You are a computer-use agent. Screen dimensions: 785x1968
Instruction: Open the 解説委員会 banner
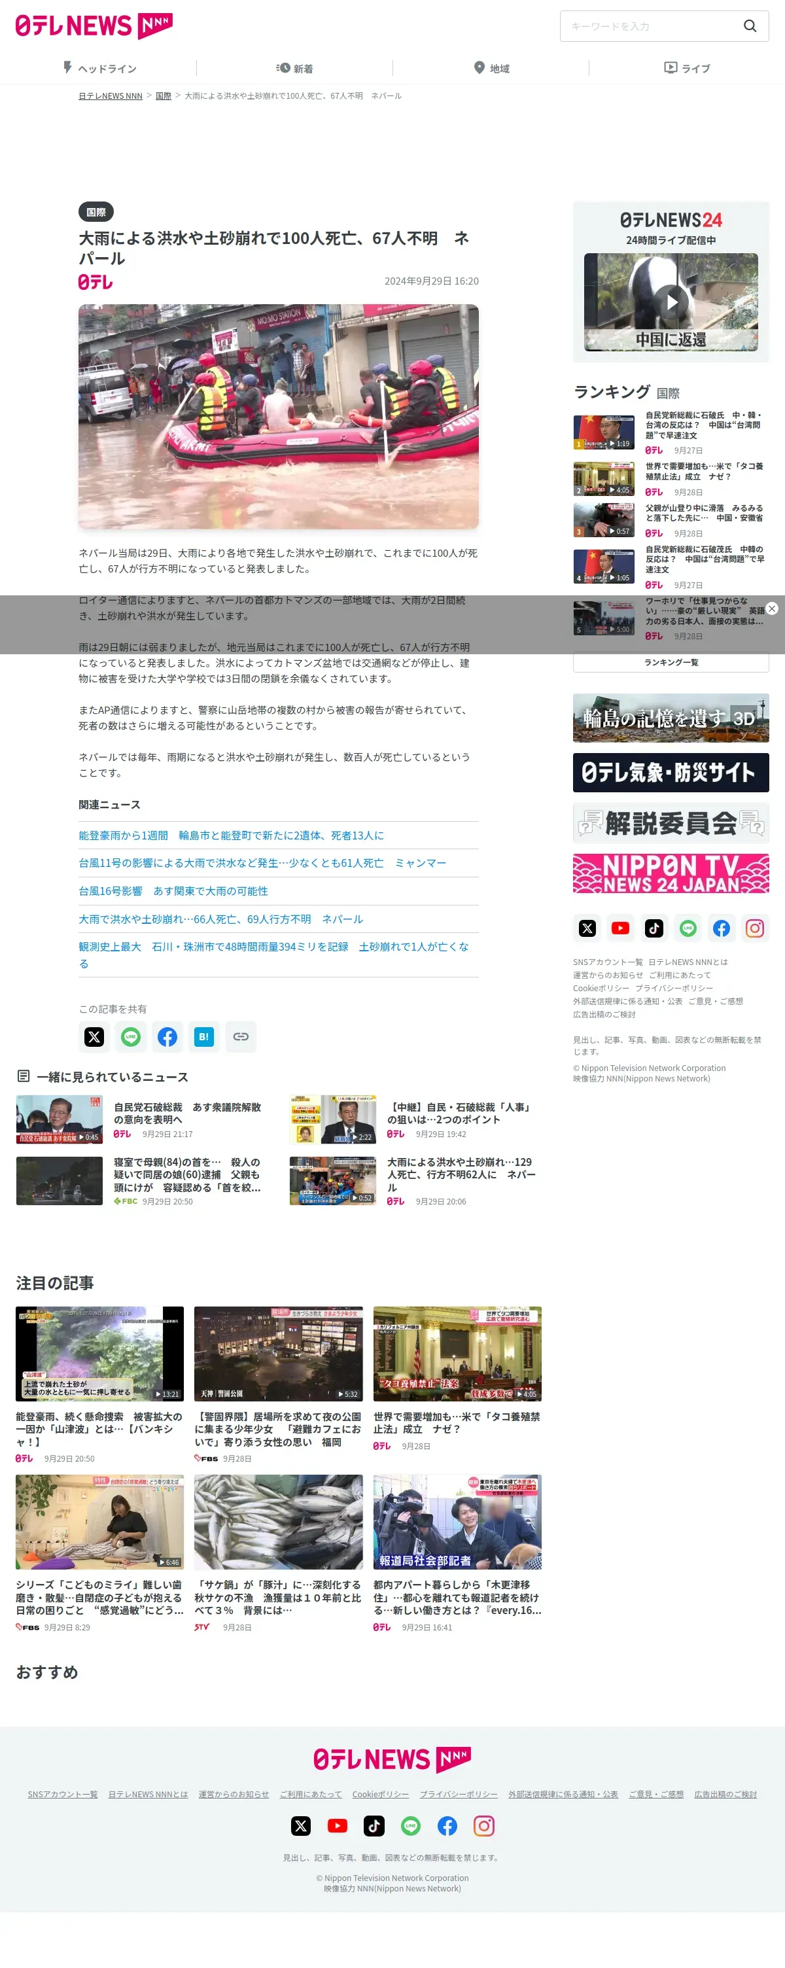point(671,823)
